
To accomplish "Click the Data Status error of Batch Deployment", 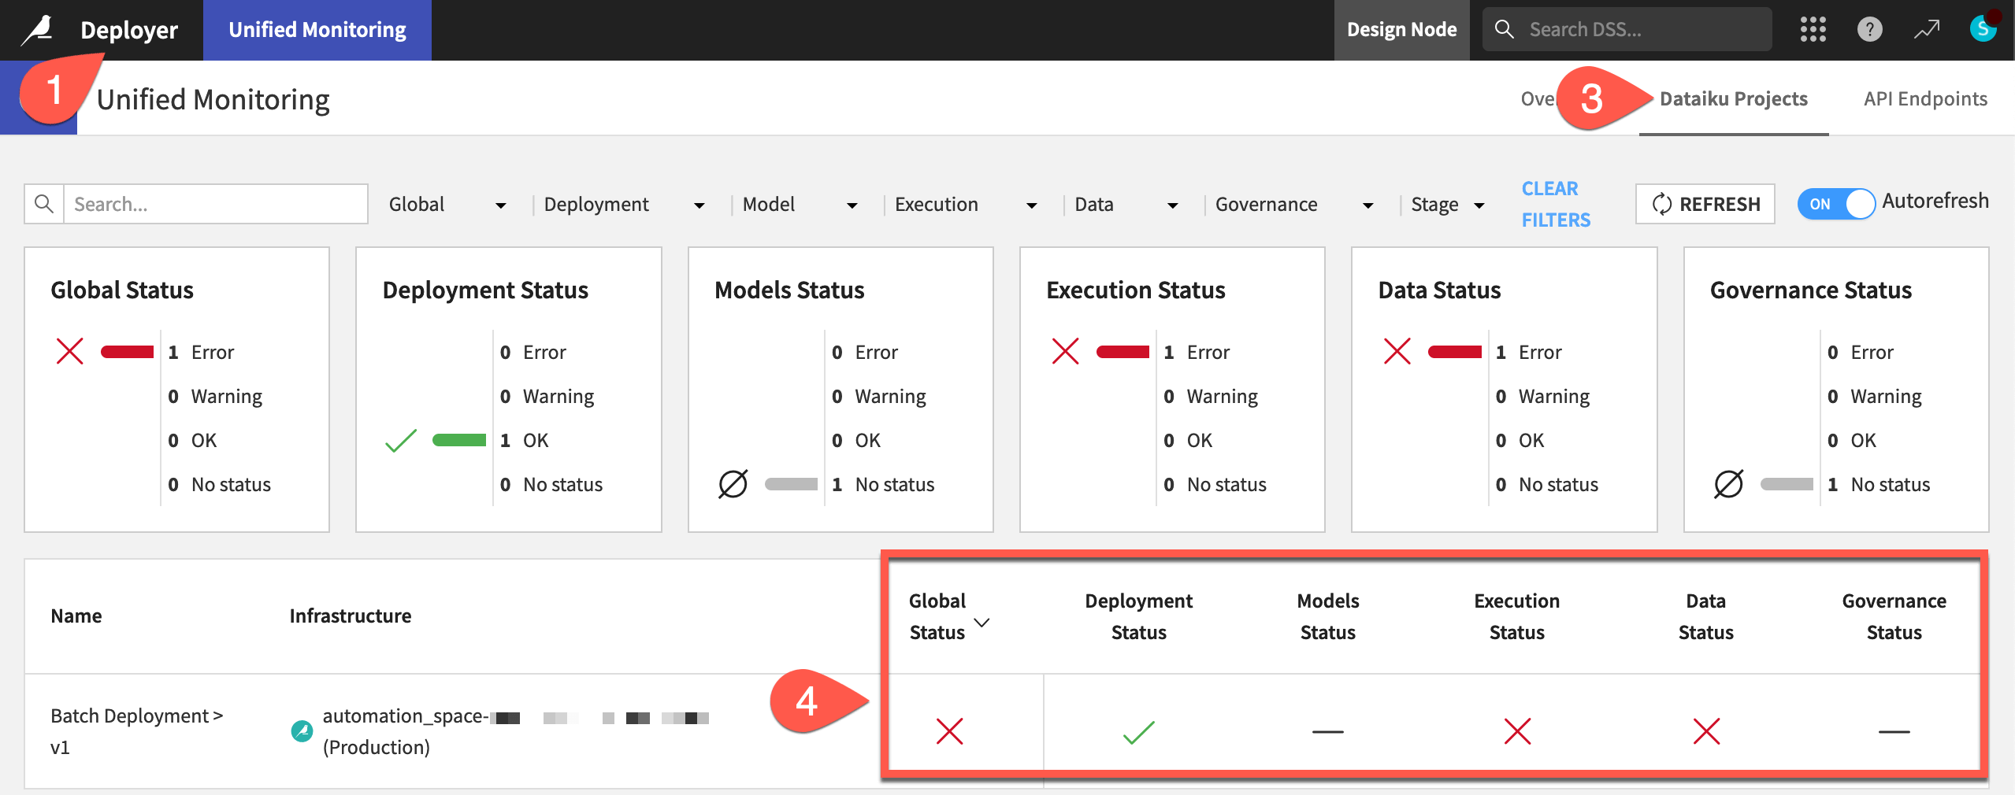I will 1706,731.
